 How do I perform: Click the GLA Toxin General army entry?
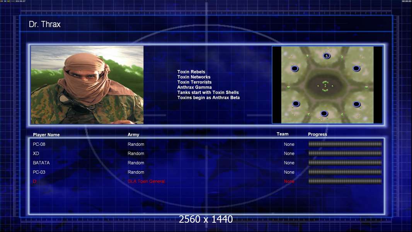tap(146, 181)
